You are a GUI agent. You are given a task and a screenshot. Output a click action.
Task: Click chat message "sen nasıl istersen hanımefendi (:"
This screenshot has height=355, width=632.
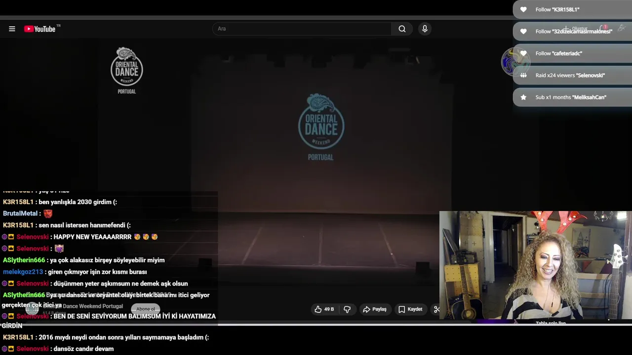pos(84,225)
